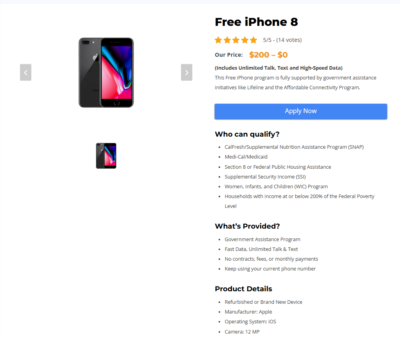Screen dimensions: 400x339
Task: Click the strikethrough $200 price text
Action: click(x=259, y=55)
